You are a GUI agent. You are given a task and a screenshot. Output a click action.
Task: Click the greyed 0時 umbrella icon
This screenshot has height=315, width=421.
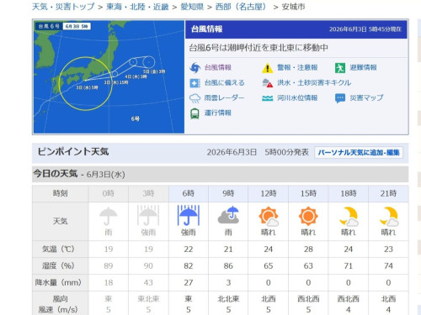point(109,216)
